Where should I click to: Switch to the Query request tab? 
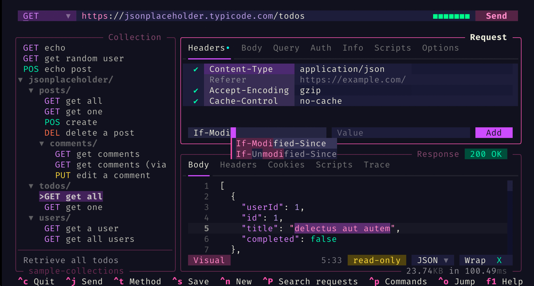pos(286,48)
